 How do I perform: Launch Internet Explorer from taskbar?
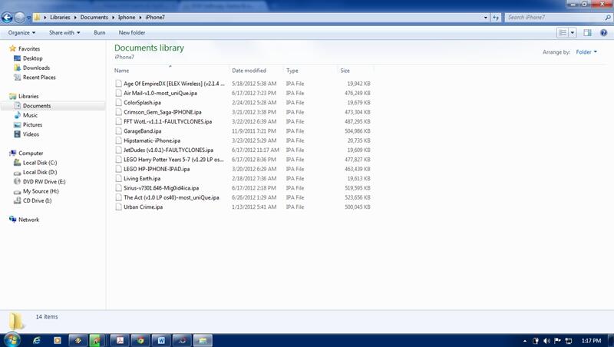click(36, 340)
